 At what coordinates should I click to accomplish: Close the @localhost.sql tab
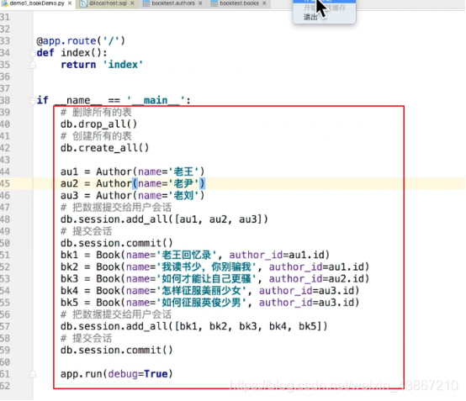pyautogui.click(x=132, y=3)
